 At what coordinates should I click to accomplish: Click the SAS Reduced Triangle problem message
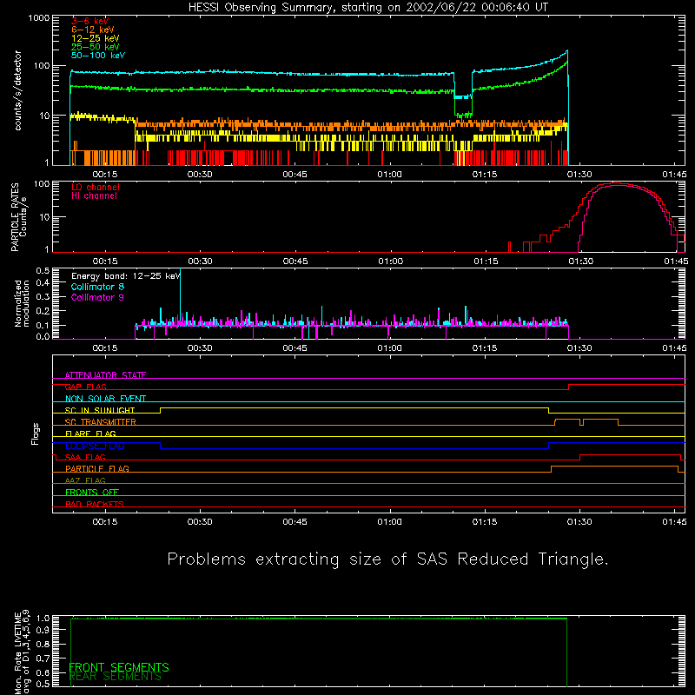click(x=387, y=559)
